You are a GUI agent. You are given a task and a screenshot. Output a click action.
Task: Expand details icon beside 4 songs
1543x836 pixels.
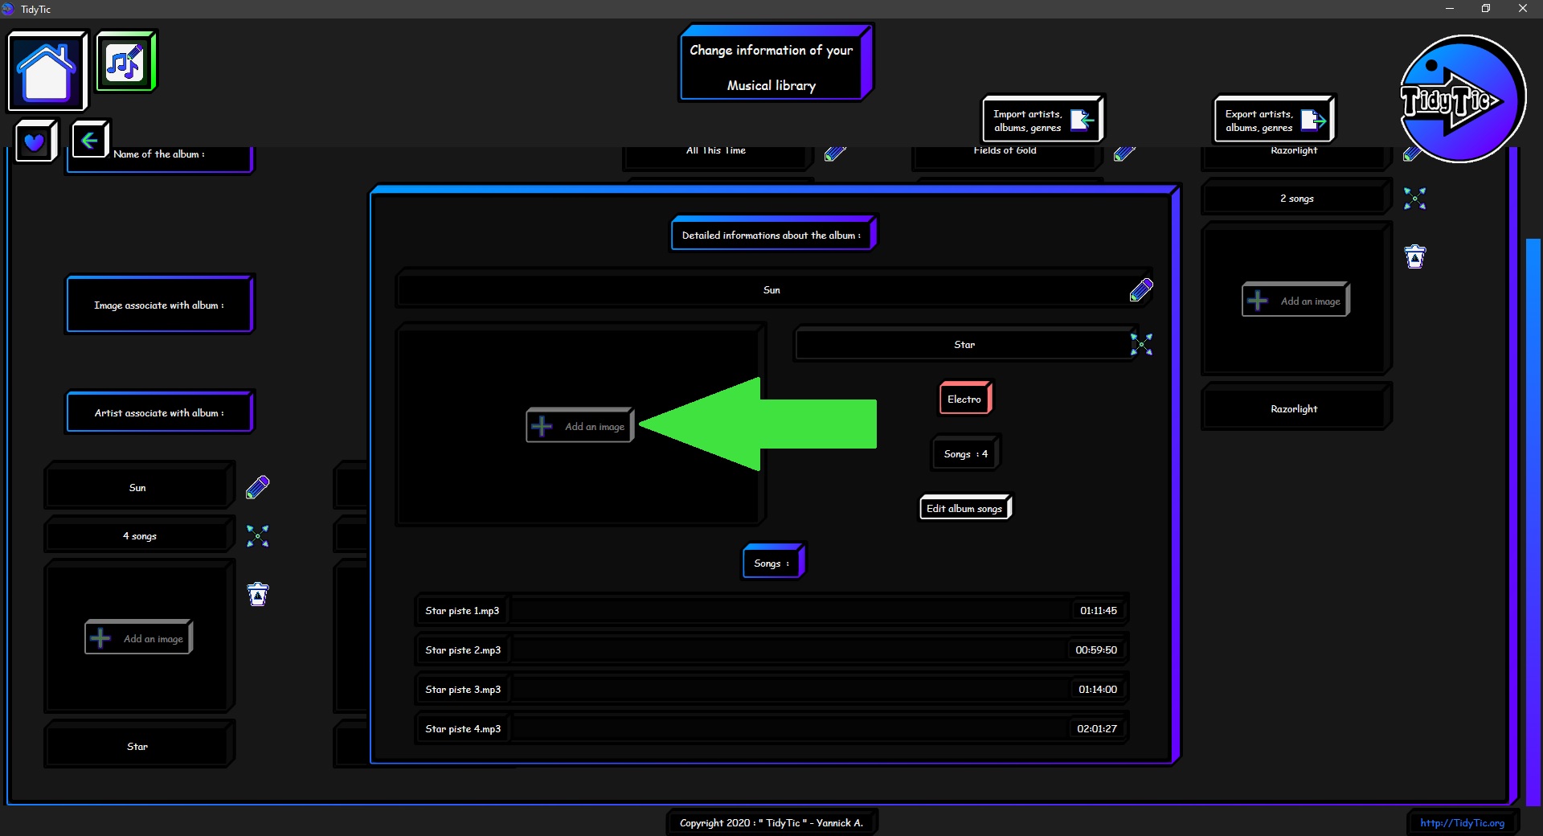coord(258,536)
